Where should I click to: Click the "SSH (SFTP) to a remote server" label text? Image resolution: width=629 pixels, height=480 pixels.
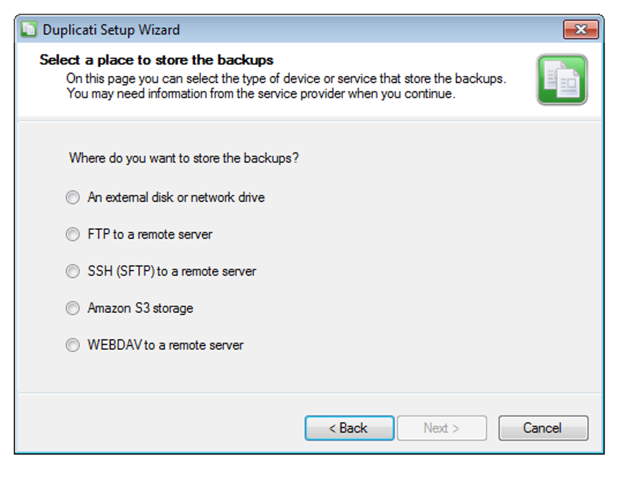coord(171,272)
